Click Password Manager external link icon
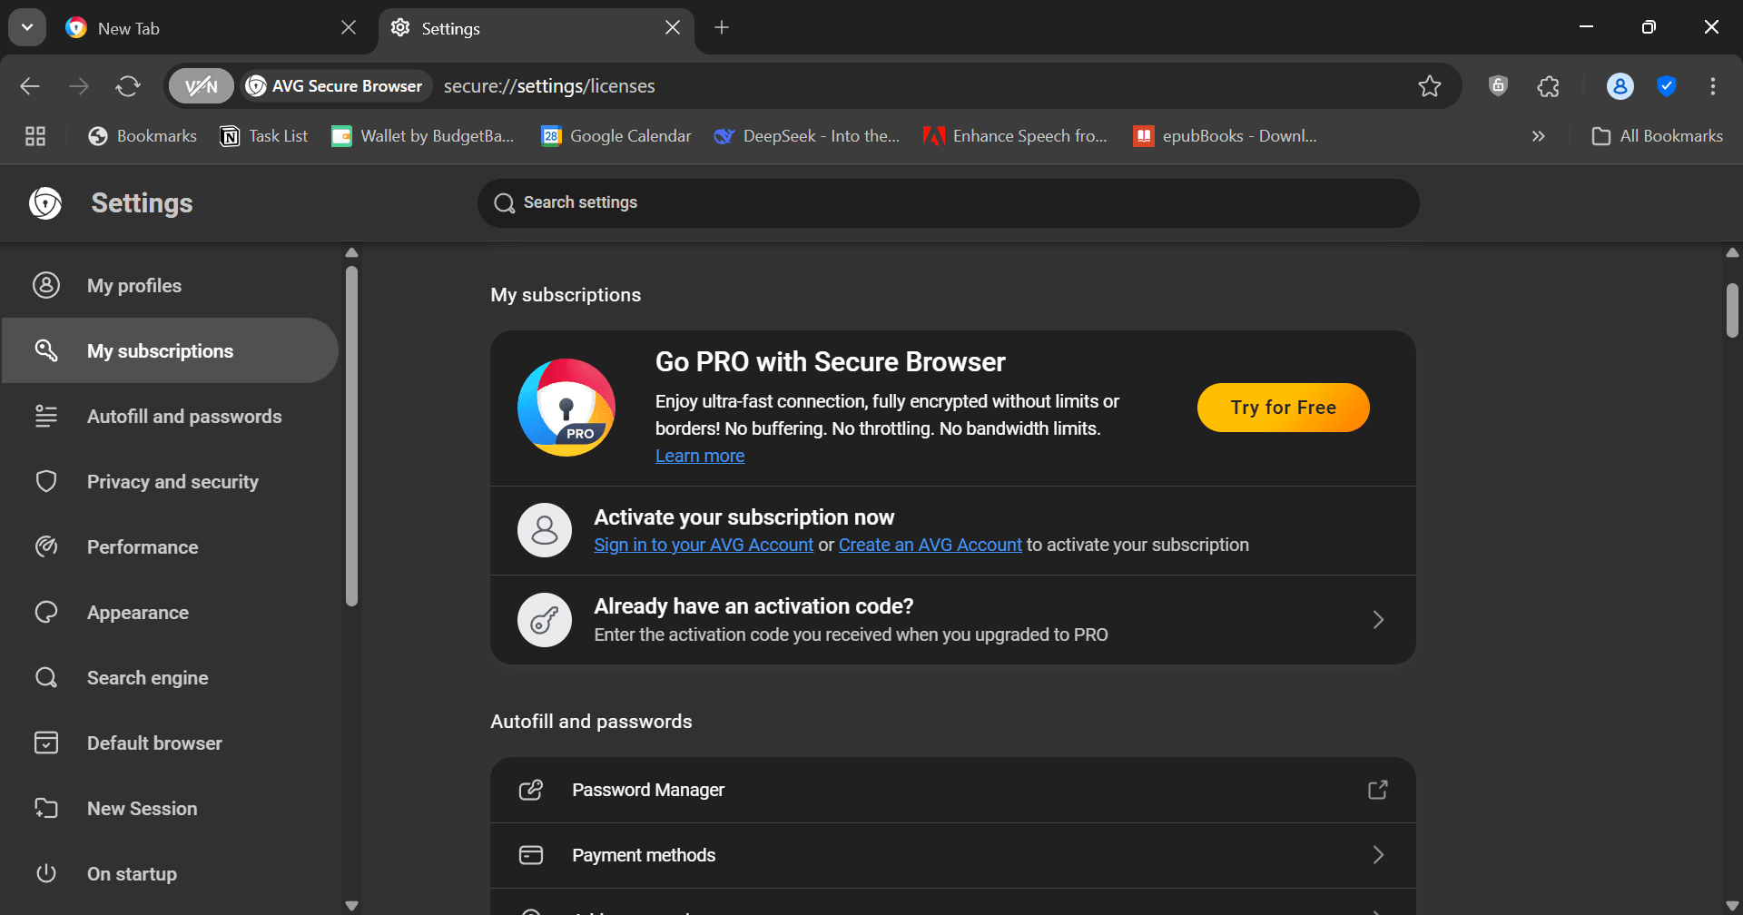Screen dimensions: 1743x915 pos(1378,790)
